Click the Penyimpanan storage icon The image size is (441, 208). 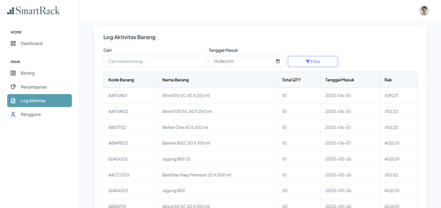click(x=13, y=87)
